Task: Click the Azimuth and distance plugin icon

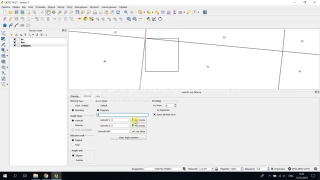Action: click(x=154, y=19)
